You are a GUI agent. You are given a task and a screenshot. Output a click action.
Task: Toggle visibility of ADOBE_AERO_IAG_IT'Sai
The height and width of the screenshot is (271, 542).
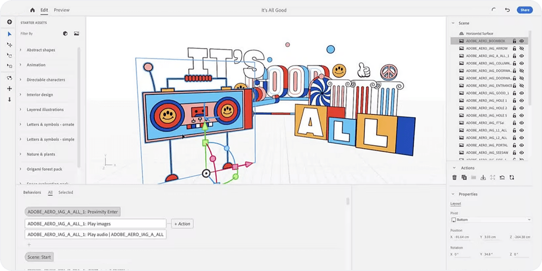(x=522, y=123)
